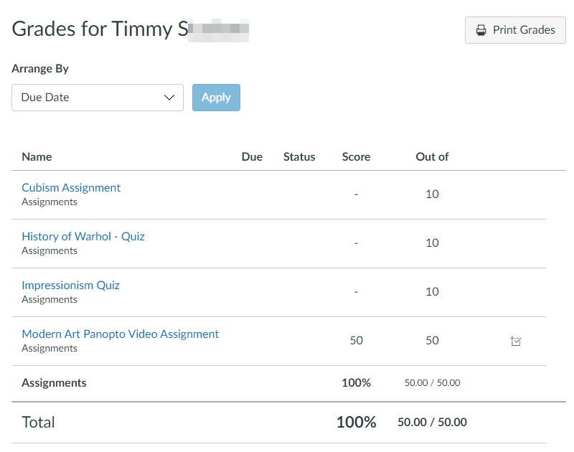This screenshot has width=574, height=452.
Task: Click the Name column header
Action: point(37,156)
